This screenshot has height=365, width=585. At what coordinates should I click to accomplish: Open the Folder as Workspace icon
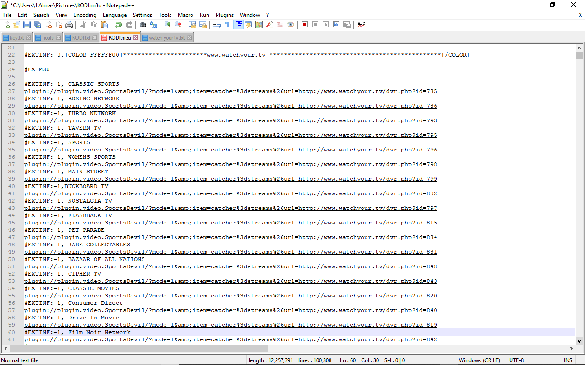(x=280, y=25)
